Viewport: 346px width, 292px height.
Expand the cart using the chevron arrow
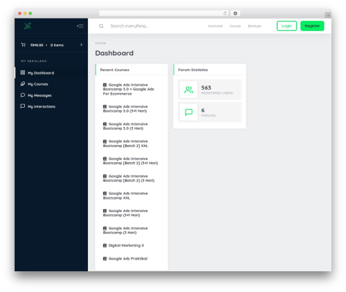[81, 45]
